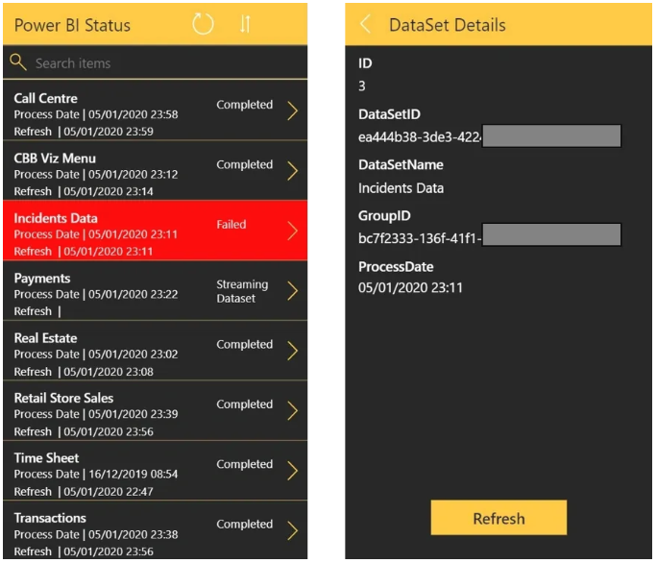This screenshot has height=563, width=657.
Task: Open Payments dataset details chevron
Action: (292, 291)
